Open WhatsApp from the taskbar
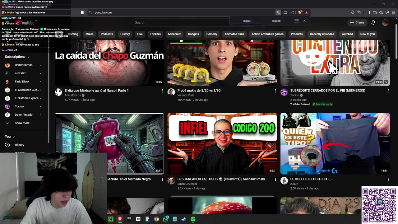398x224 pixels. (166, 219)
